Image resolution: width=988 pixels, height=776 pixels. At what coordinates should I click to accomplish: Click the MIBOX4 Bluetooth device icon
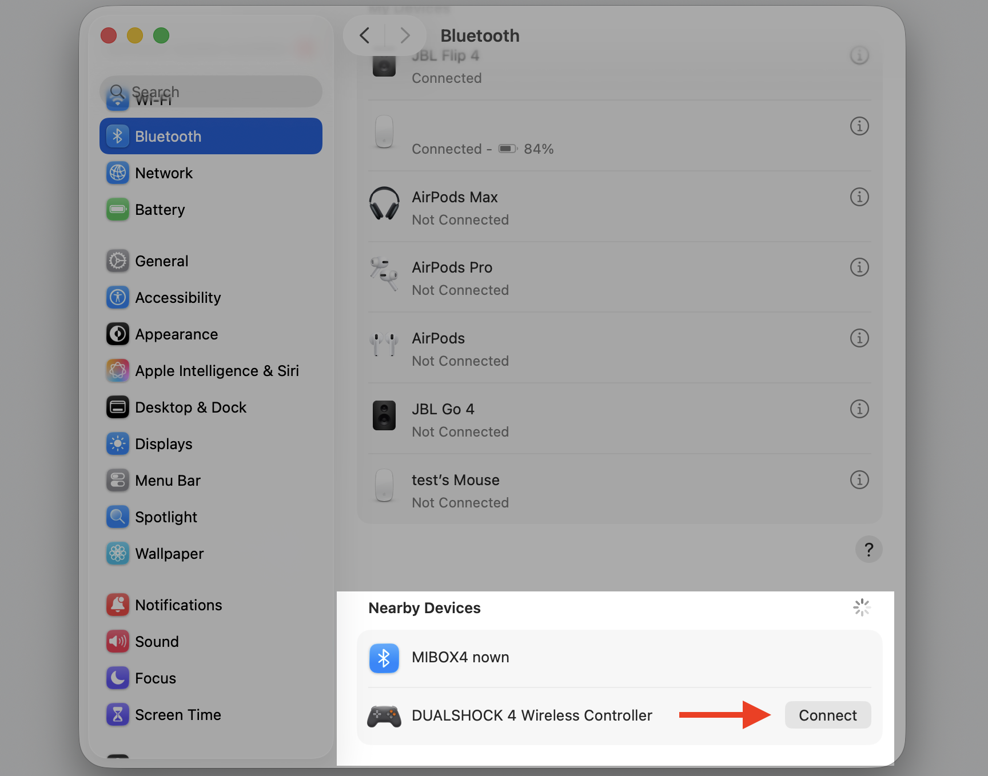tap(384, 658)
